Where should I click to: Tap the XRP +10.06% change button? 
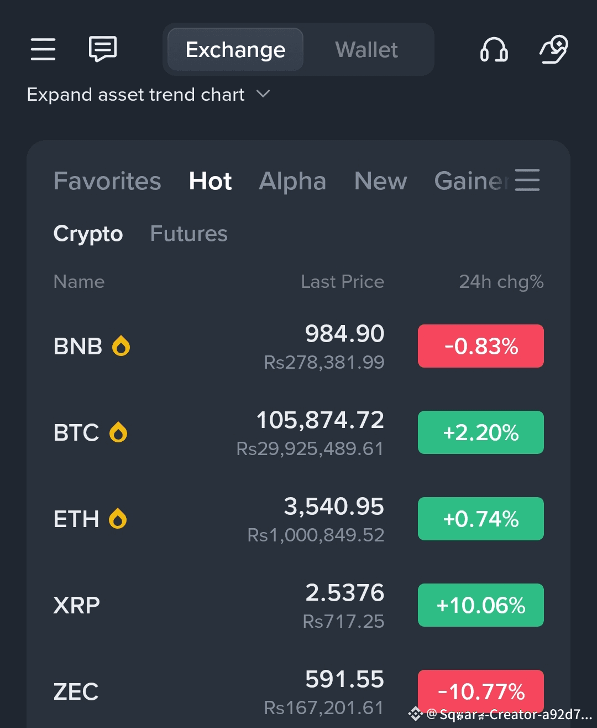coord(480,605)
